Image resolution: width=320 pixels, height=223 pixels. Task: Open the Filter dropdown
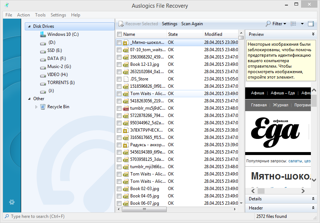pos(276,24)
